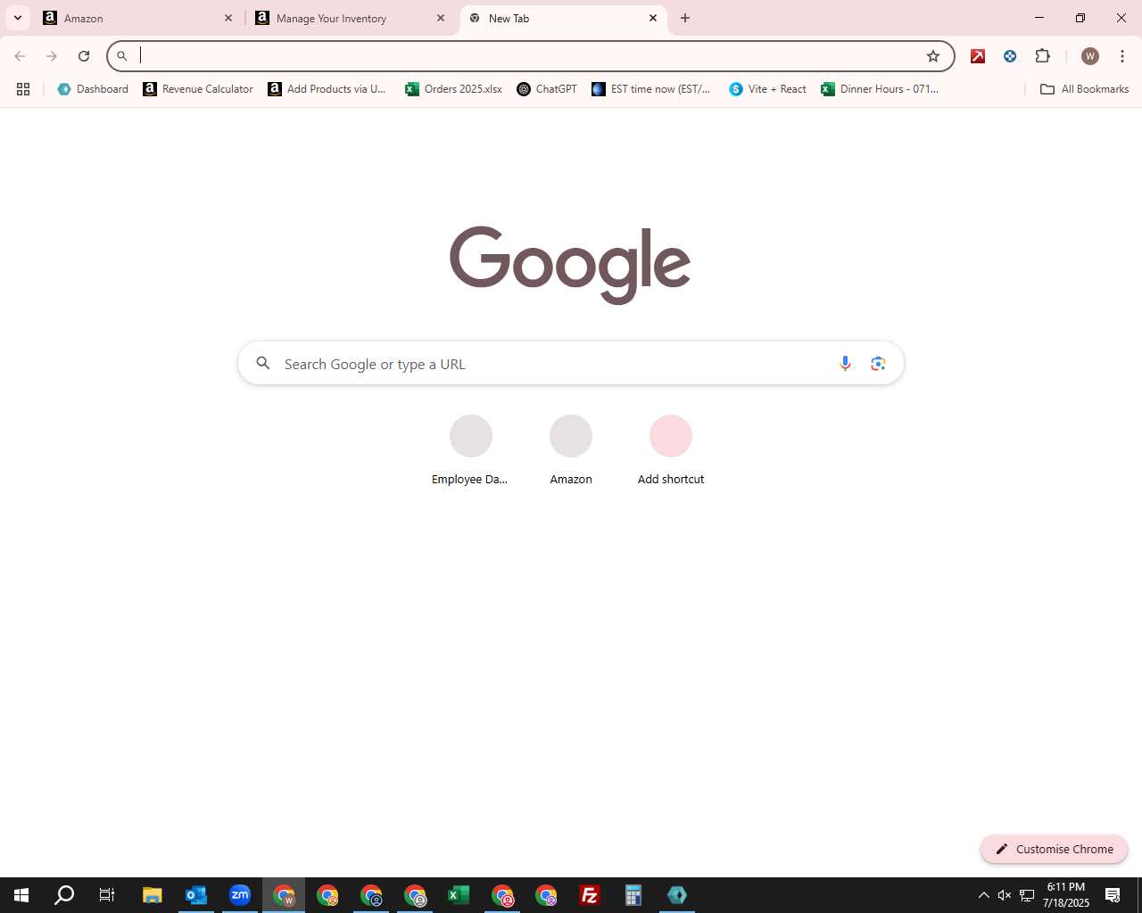Open taskbar search magnifier
The height and width of the screenshot is (913, 1142).
(64, 895)
